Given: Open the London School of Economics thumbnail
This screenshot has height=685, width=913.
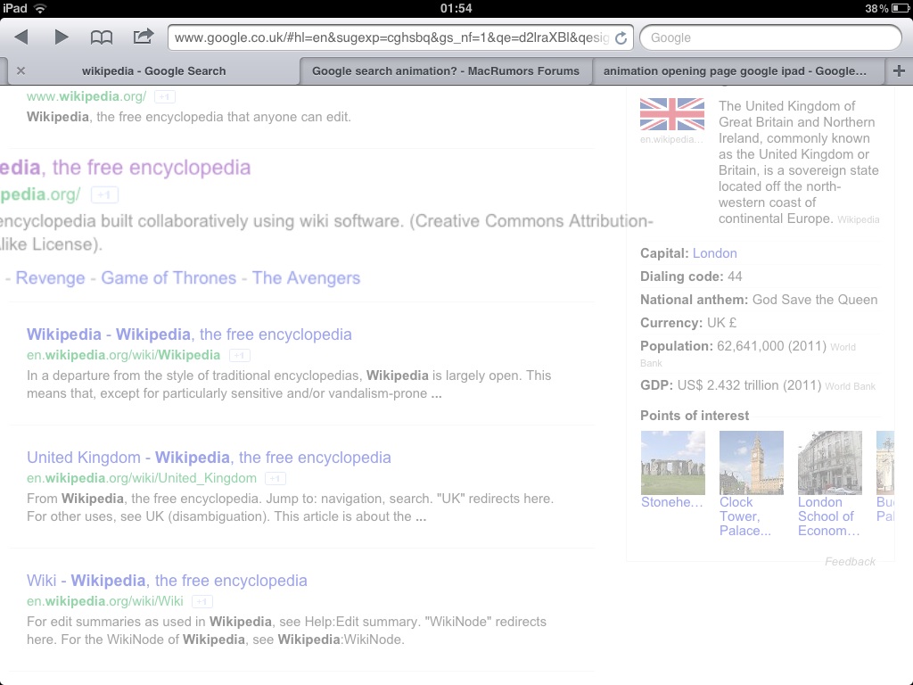Looking at the screenshot, I should pos(830,463).
